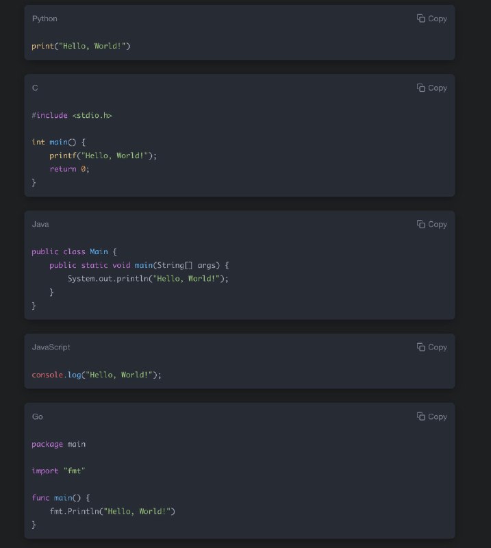
Task: Click the console.log line in JavaScript
Action: [x=97, y=375]
